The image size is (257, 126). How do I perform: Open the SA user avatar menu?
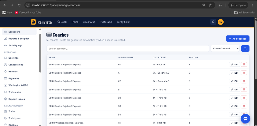[x=221, y=22]
